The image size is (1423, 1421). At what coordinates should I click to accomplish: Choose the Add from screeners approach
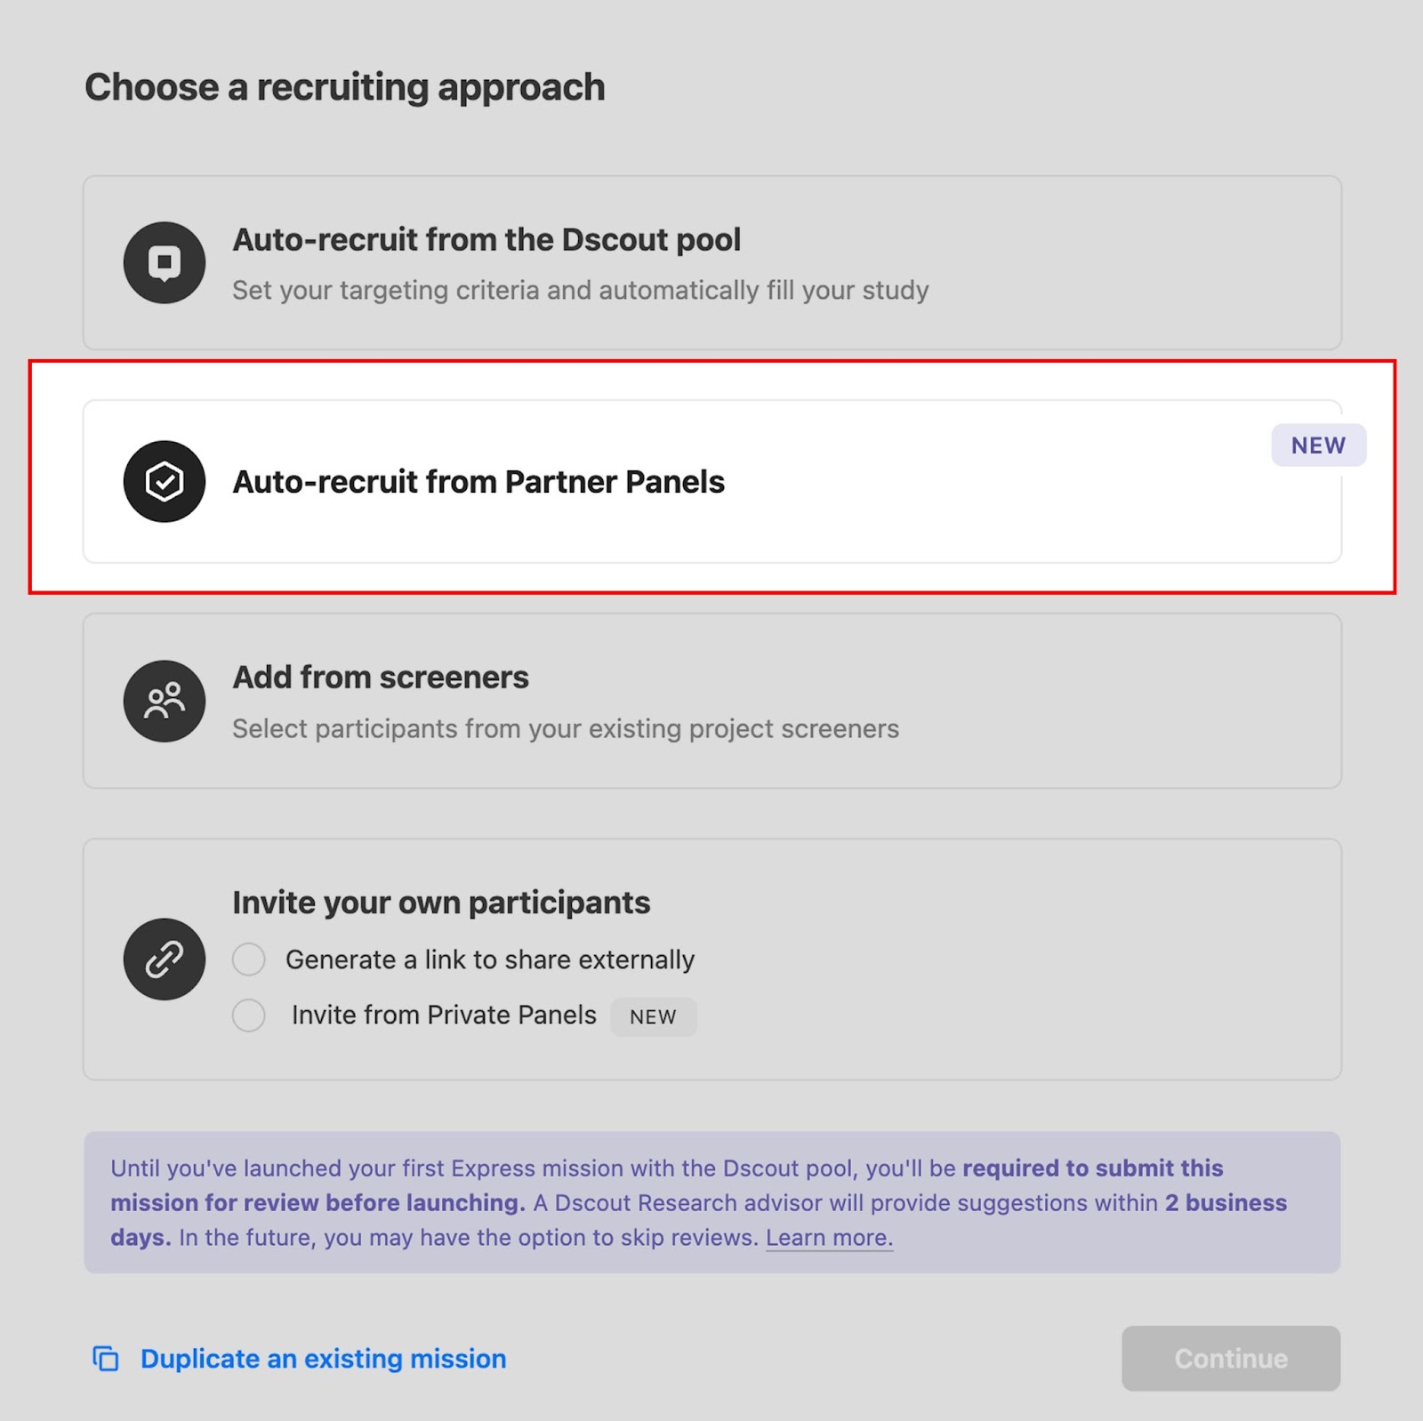pyautogui.click(x=711, y=701)
